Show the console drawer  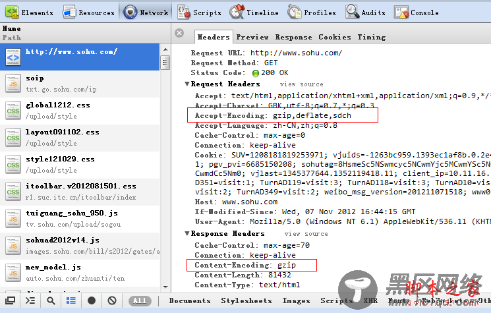(x=30, y=300)
